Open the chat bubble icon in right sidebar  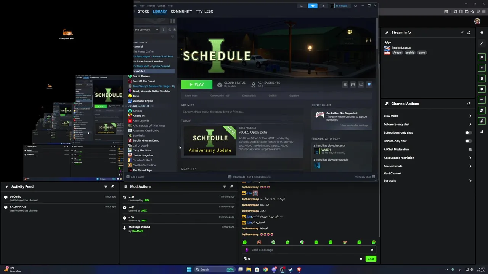click(482, 89)
